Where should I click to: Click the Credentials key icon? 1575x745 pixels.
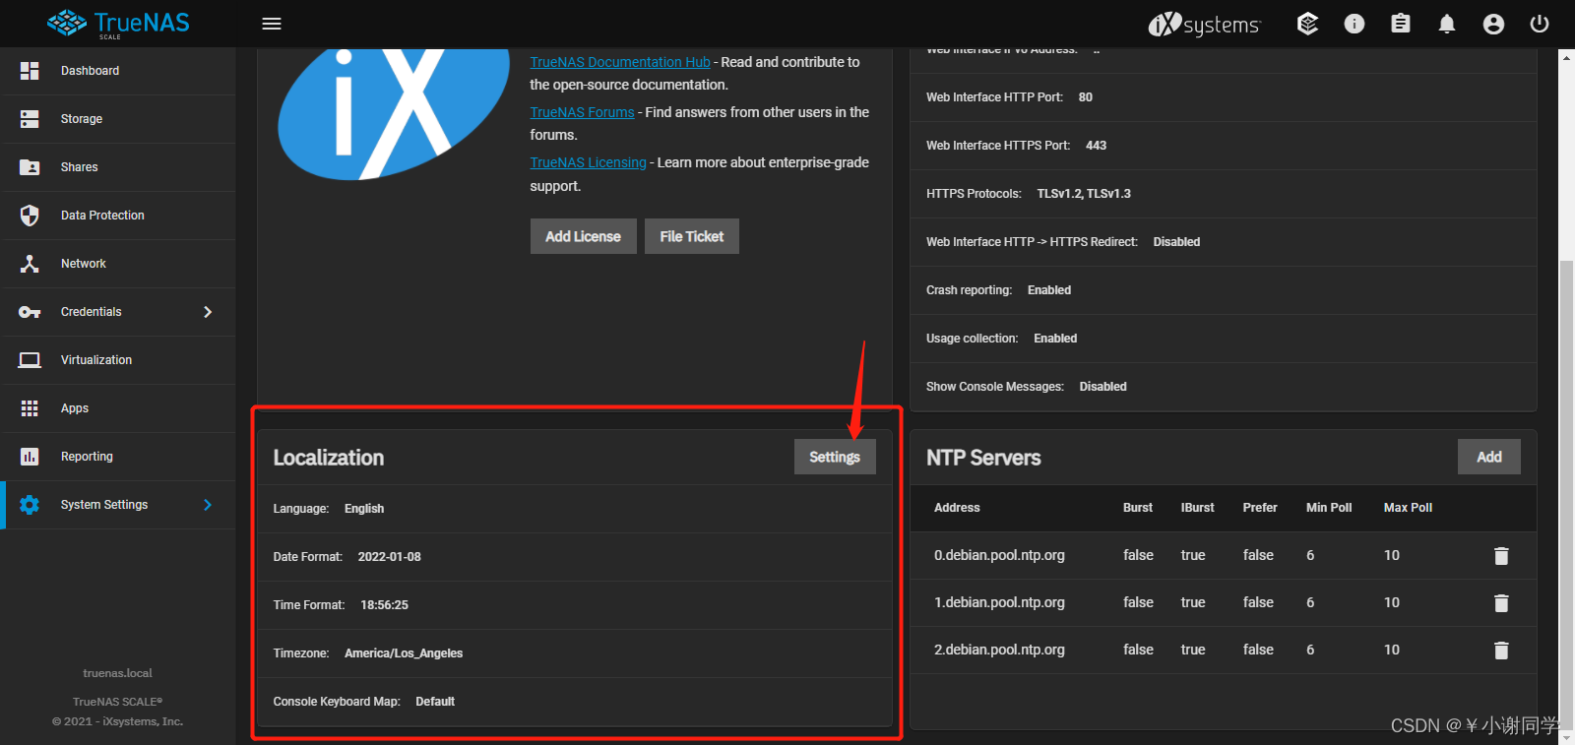click(x=30, y=312)
